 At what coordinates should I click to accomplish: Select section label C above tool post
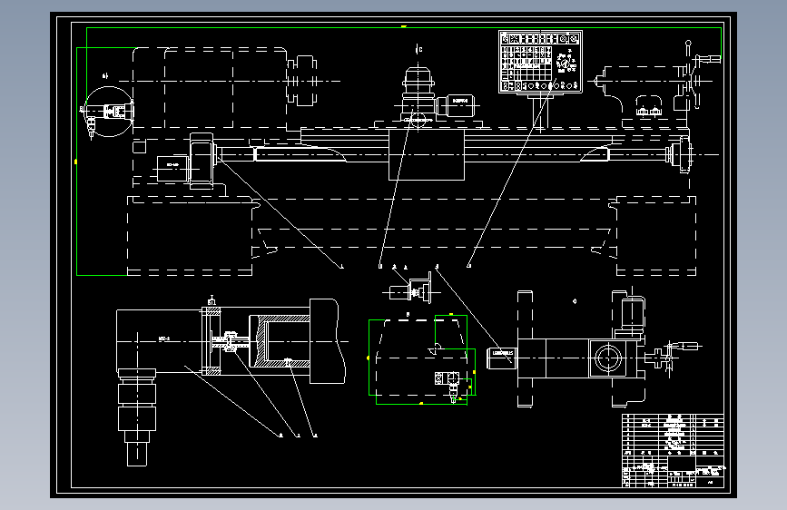(419, 49)
